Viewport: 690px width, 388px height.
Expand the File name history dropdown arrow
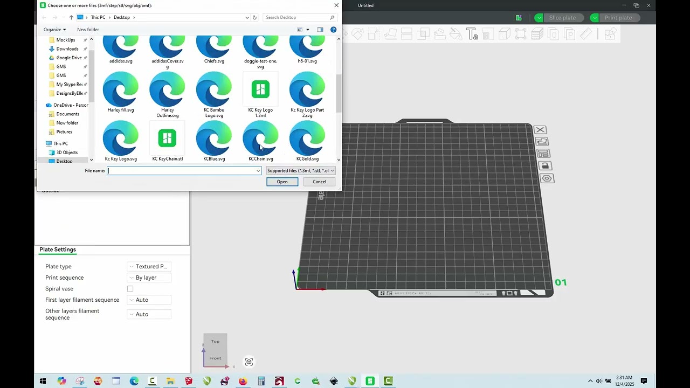(258, 171)
